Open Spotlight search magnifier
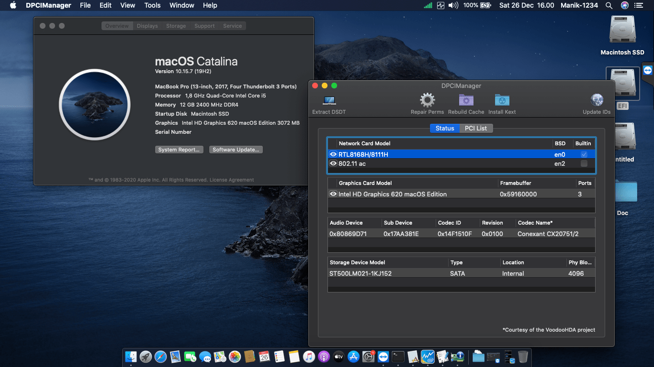Screen dimensions: 654x367 [x=609, y=5]
